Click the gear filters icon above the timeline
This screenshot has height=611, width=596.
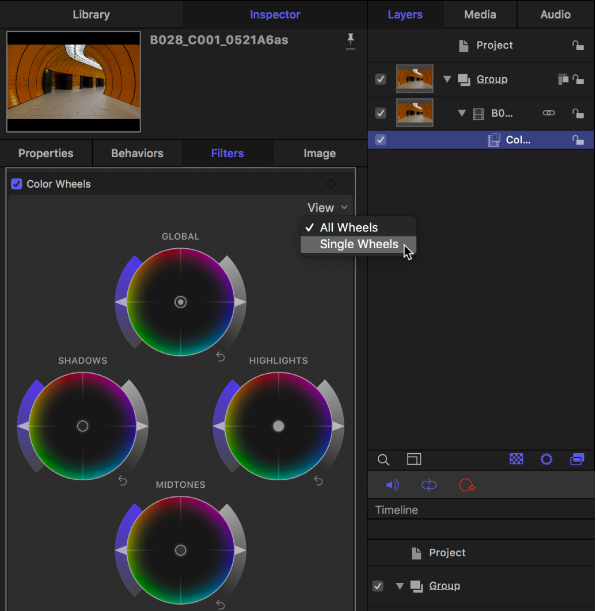pos(546,460)
